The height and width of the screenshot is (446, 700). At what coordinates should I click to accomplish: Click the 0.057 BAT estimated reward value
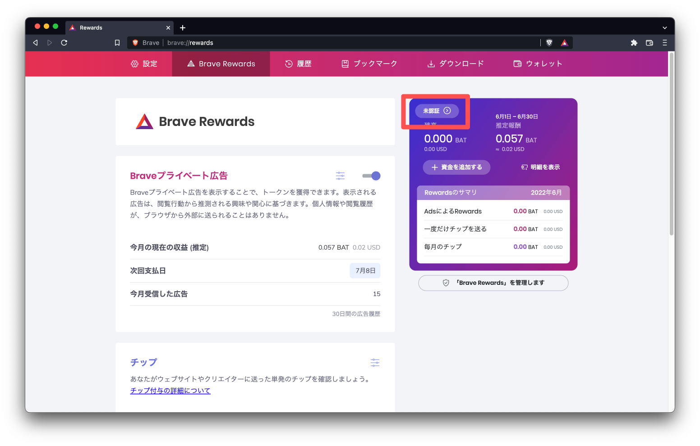pos(516,139)
